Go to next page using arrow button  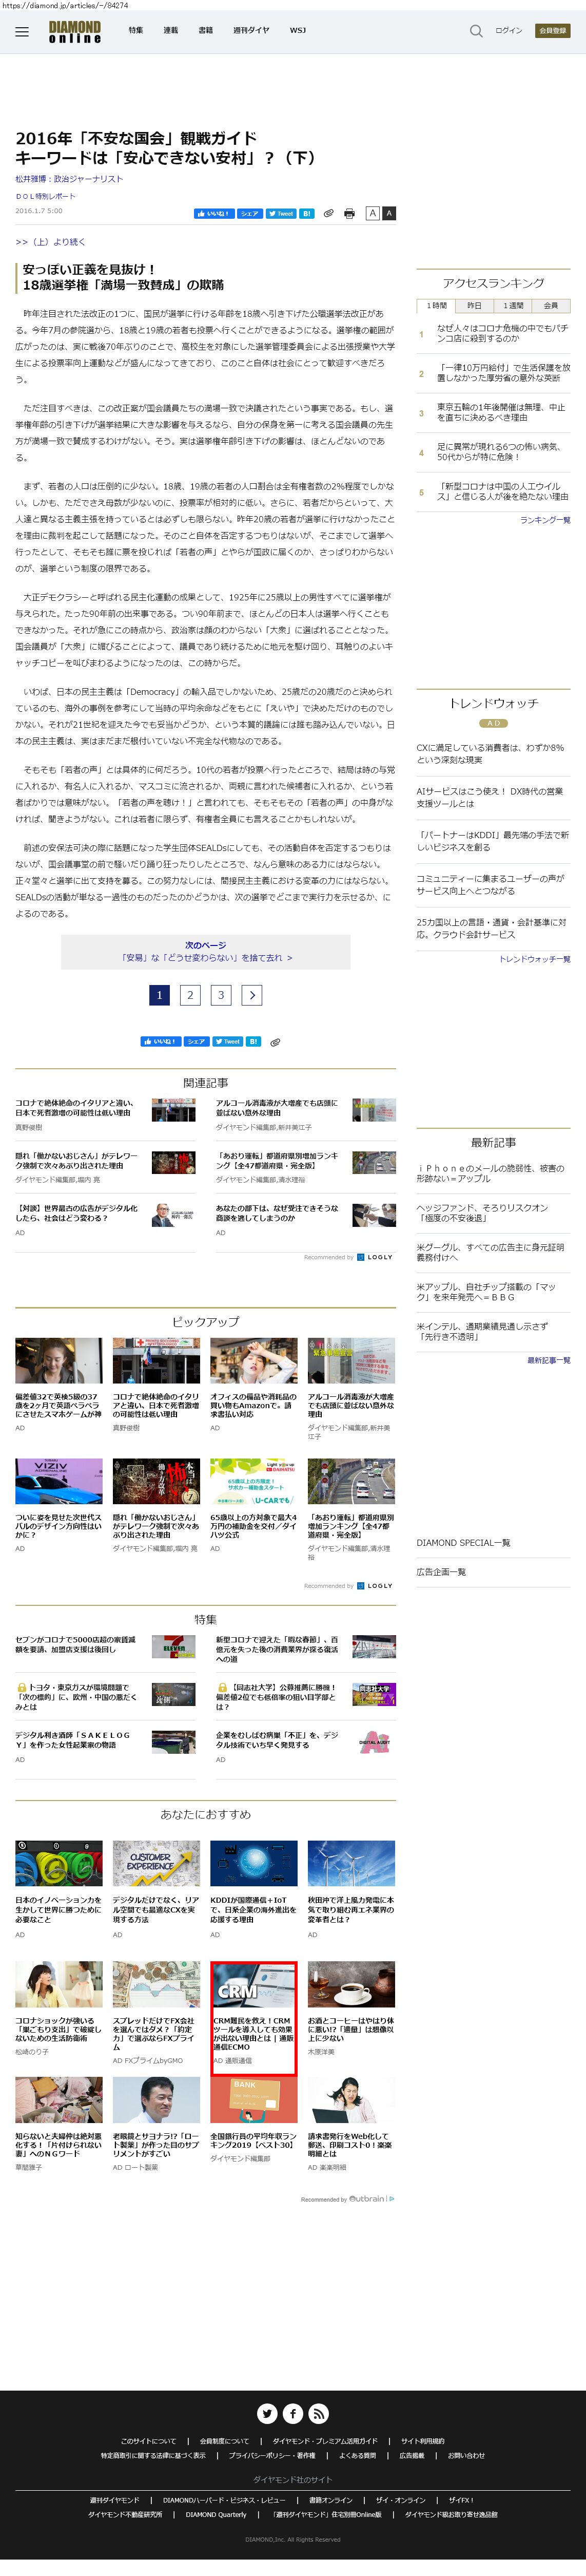(252, 995)
